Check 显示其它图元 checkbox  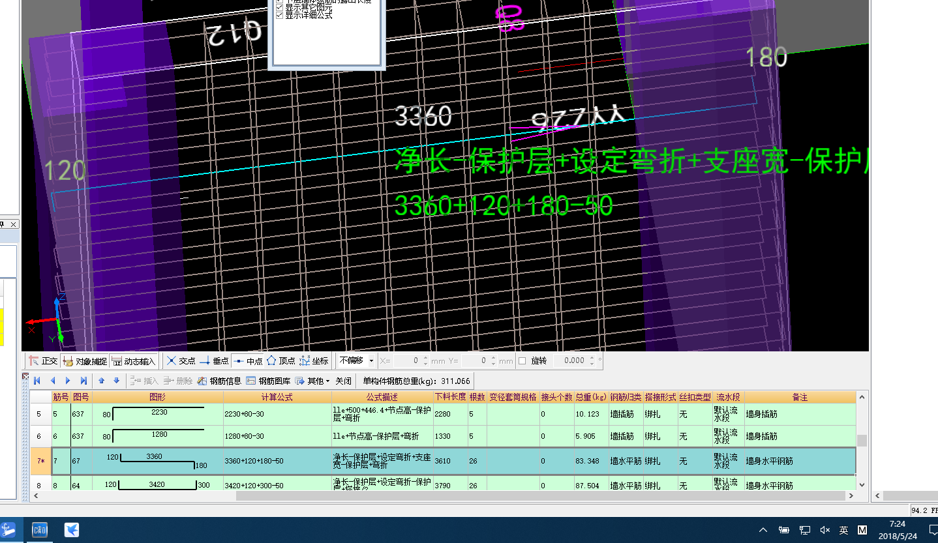[x=280, y=7]
